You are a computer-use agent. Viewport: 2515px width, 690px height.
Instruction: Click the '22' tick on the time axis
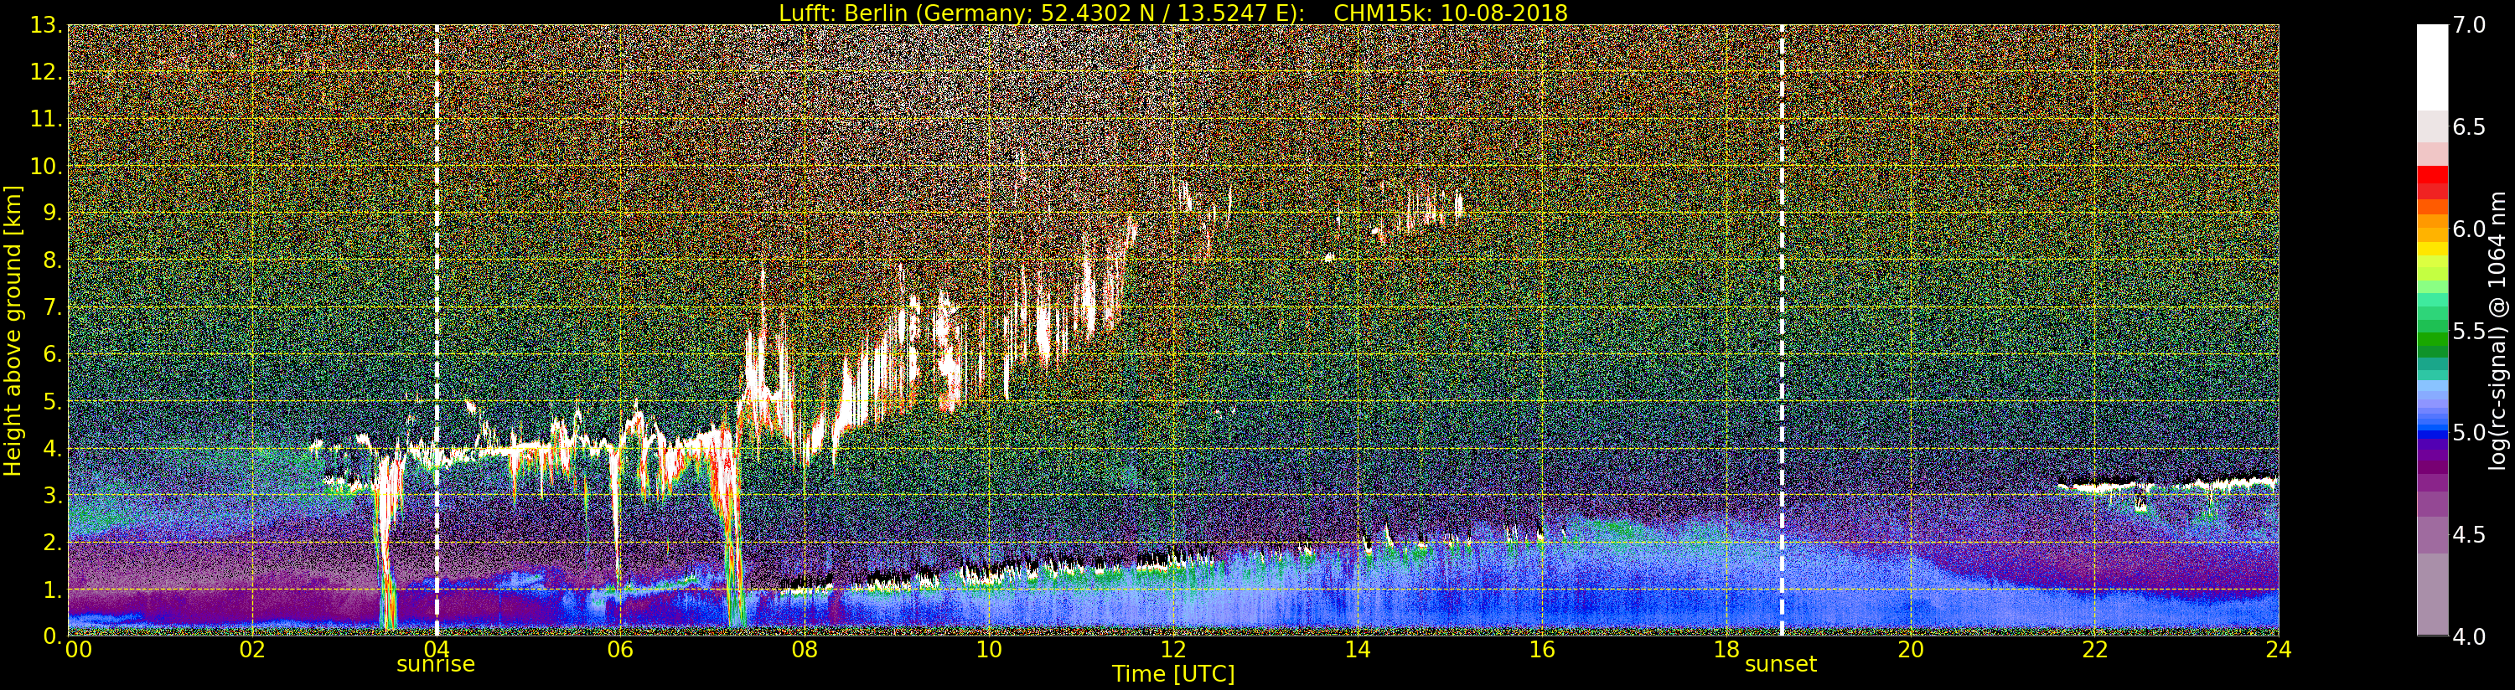pyautogui.click(x=2094, y=649)
